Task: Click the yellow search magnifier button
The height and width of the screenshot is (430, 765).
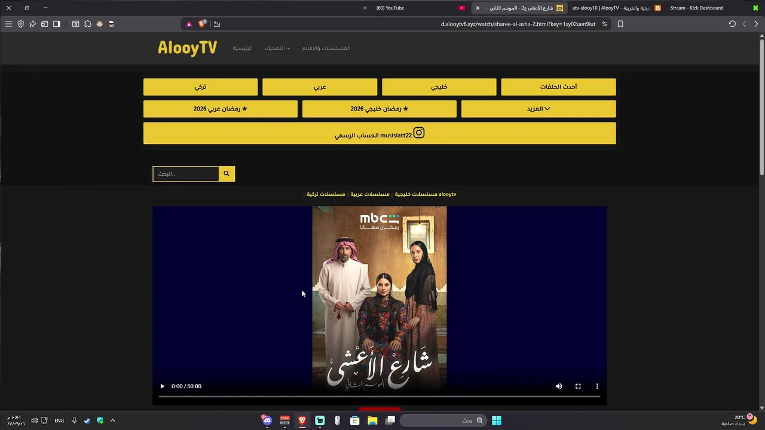Action: coord(227,174)
